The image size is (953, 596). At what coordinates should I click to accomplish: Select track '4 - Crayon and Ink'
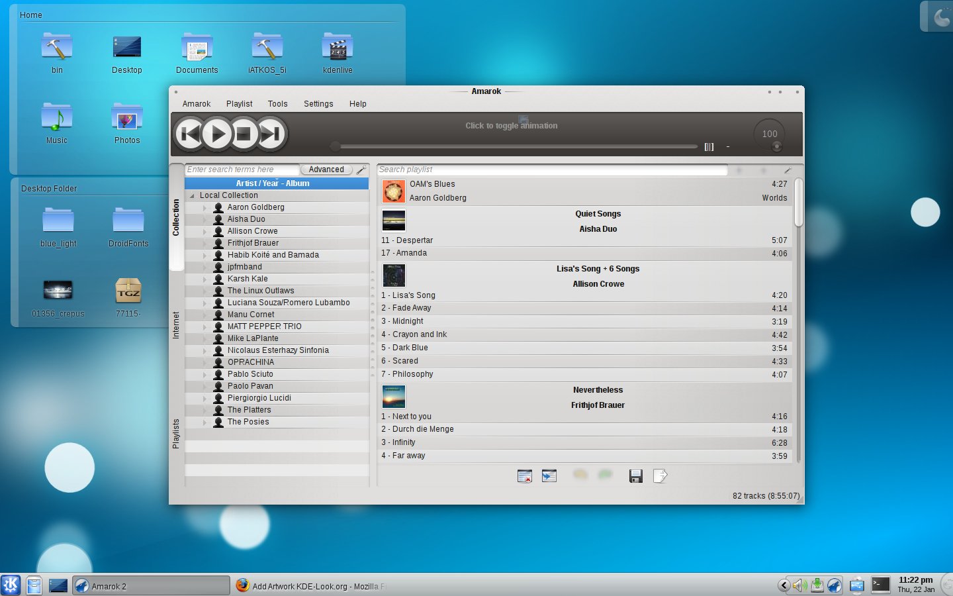[x=585, y=334]
